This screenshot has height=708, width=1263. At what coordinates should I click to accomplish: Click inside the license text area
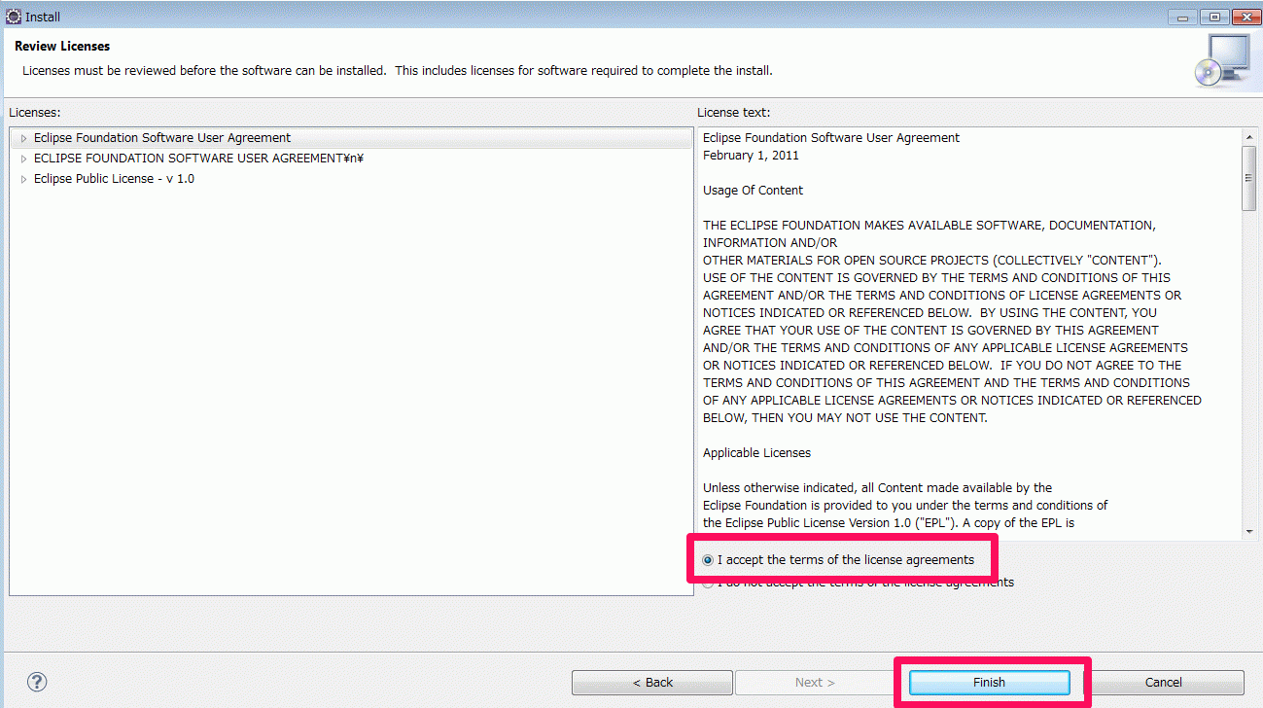pyautogui.click(x=969, y=333)
